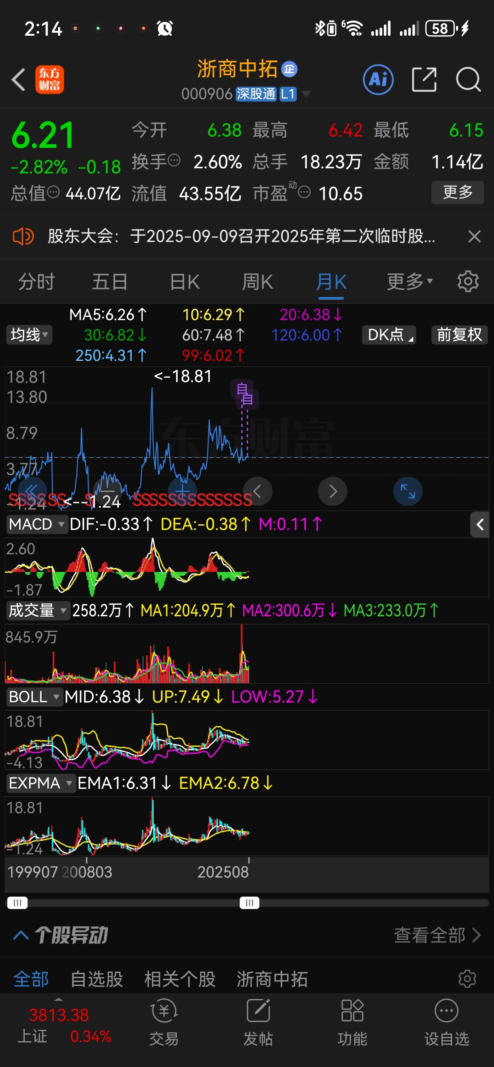The width and height of the screenshot is (494, 1067).
Task: Move chart left with arrow button
Action: coord(258,491)
